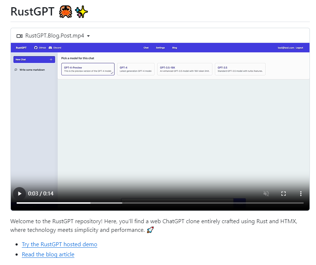Select the GPT-4 model card
Screen dimensions: 316x265
[136, 69]
